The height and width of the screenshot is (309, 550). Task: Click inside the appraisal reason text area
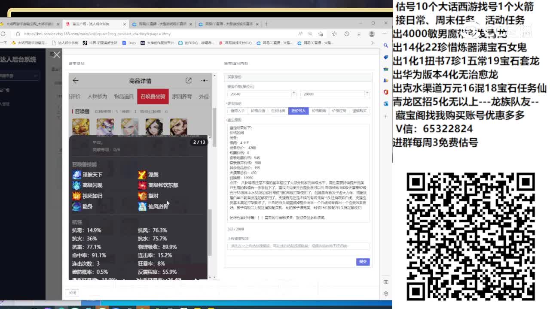pyautogui.click(x=299, y=173)
